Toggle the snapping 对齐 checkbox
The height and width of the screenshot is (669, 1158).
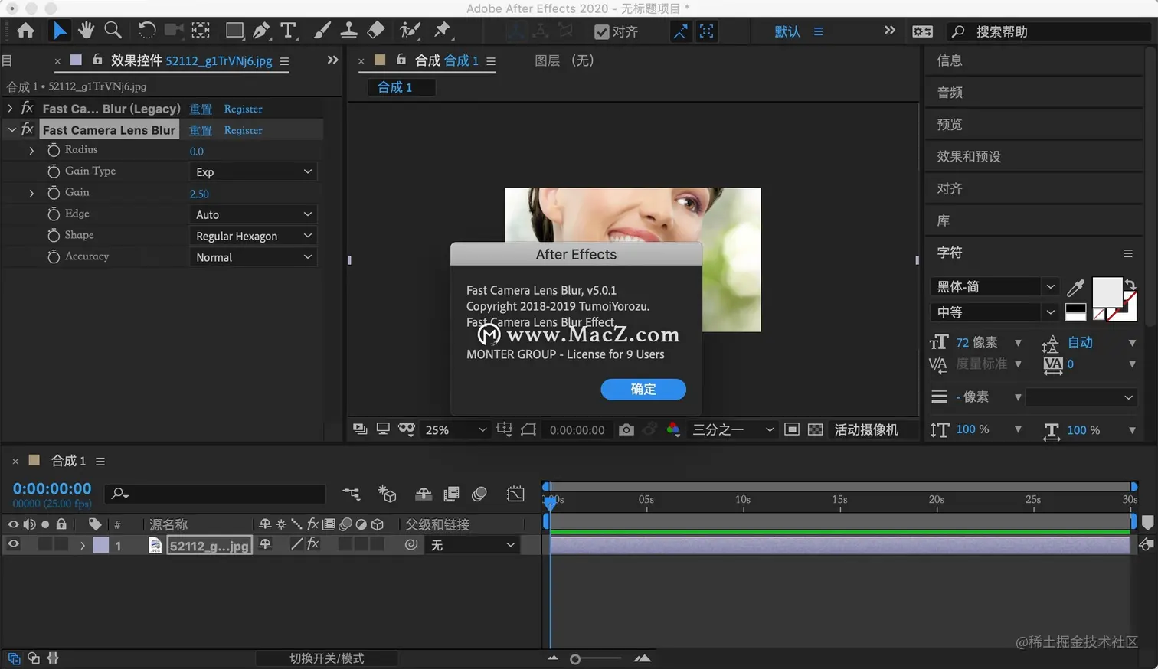(x=601, y=32)
